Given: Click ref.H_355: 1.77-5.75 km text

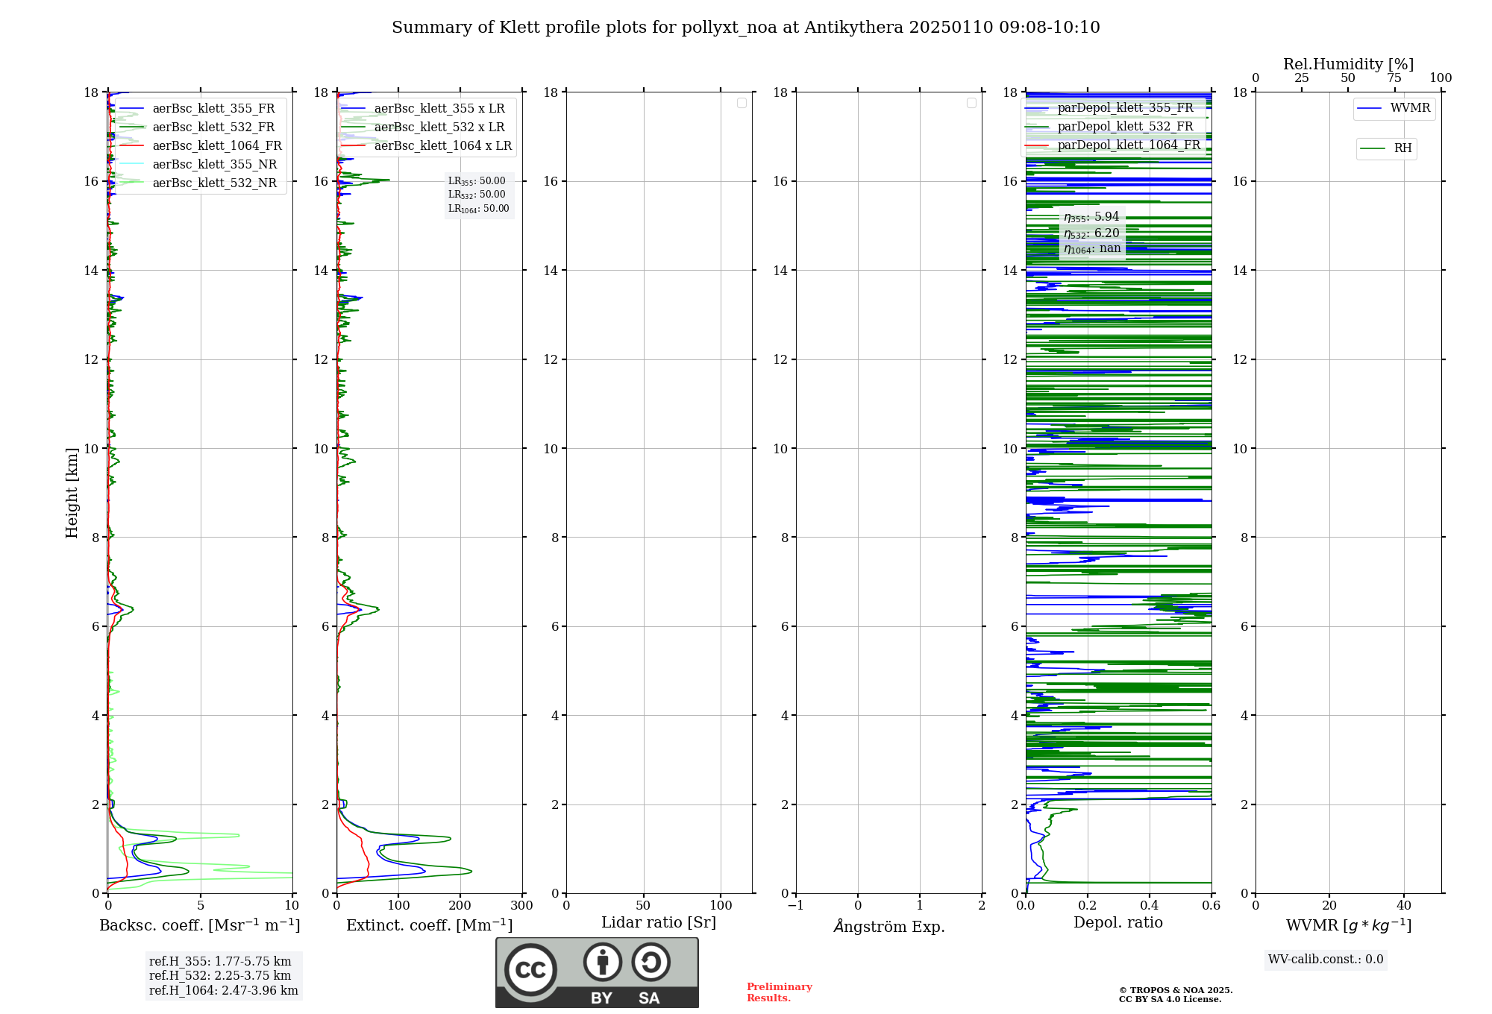Looking at the screenshot, I should point(220,962).
